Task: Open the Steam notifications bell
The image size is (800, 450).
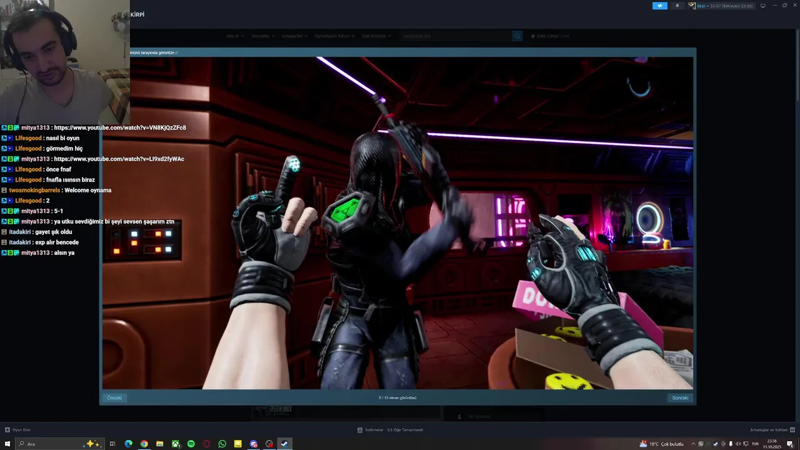Action: [x=677, y=6]
